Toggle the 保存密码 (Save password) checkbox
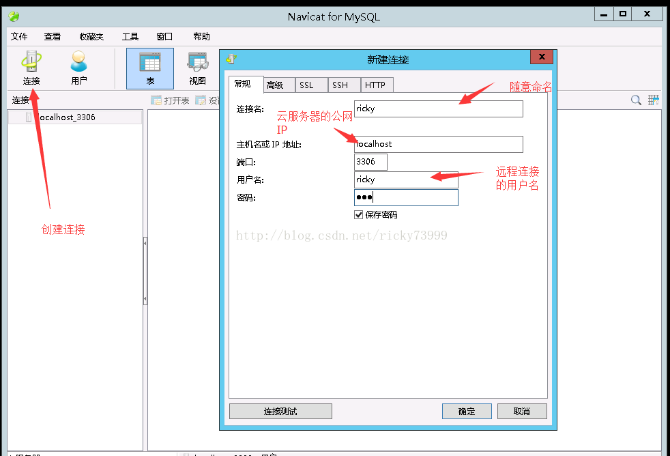Image resolution: width=670 pixels, height=456 pixels. (x=358, y=214)
